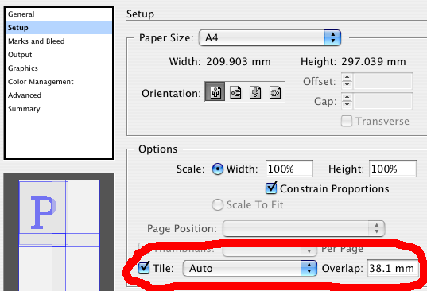427x291 pixels.
Task: Click the Height 297.039 mm value
Action: (x=374, y=62)
